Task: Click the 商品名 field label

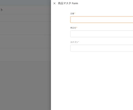Action: [73, 28]
